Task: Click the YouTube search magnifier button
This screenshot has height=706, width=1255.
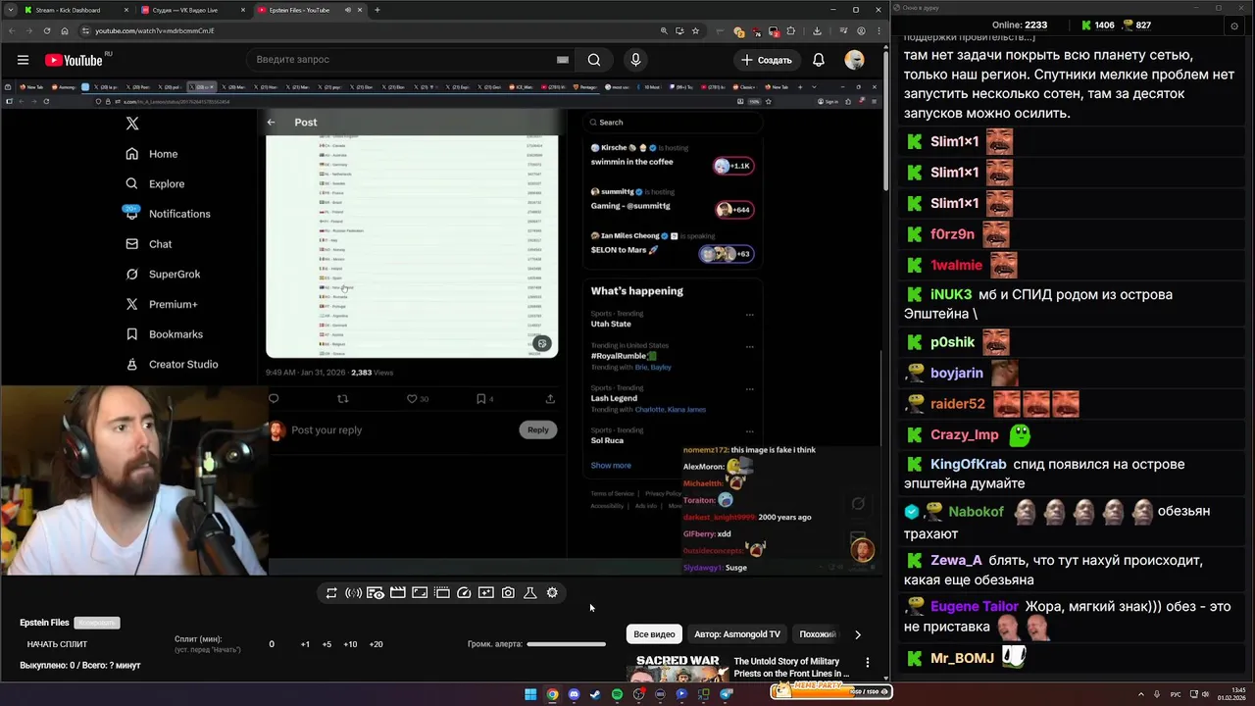Action: coord(594,60)
